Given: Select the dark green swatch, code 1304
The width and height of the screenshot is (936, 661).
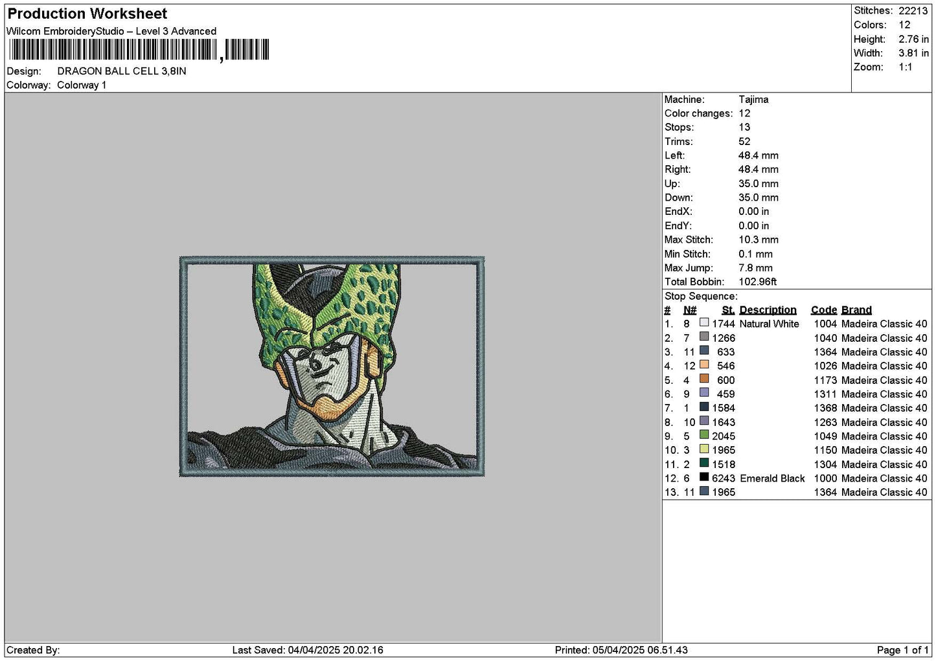Looking at the screenshot, I should [x=704, y=463].
